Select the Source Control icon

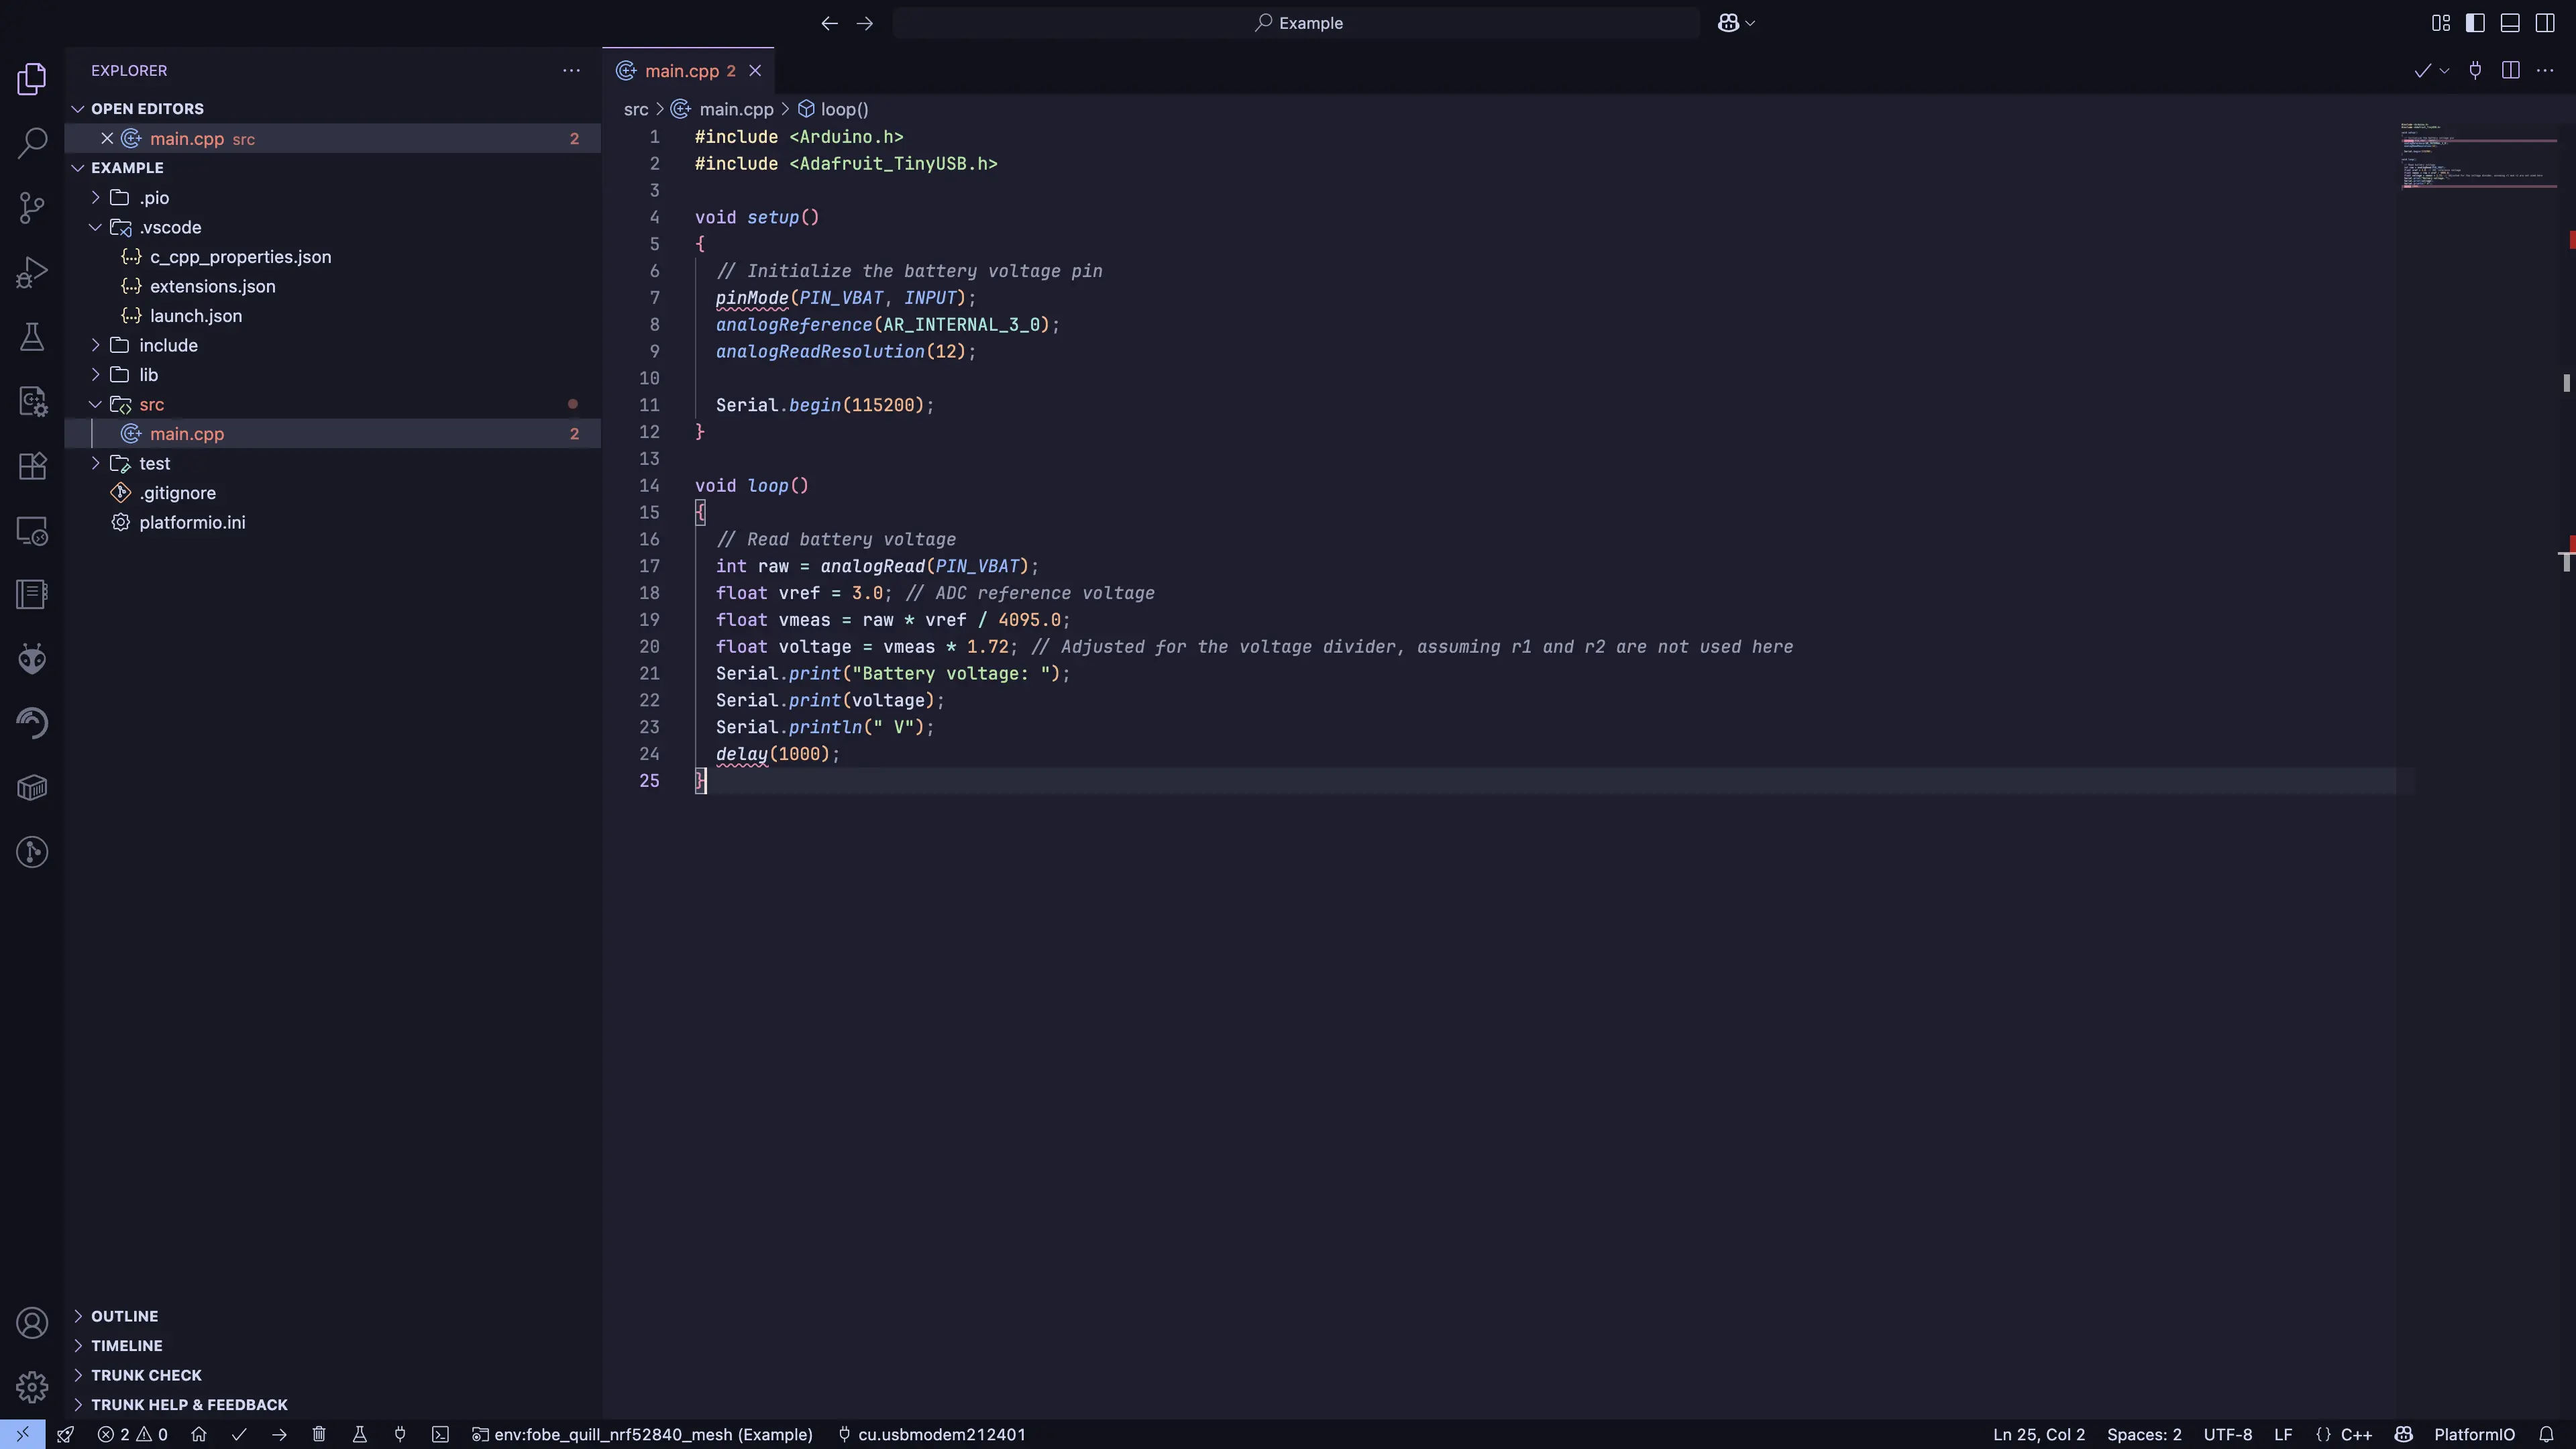tap(31, 207)
